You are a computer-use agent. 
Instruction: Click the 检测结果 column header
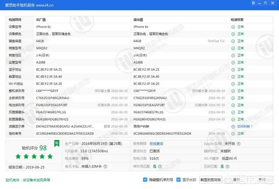[238, 20]
